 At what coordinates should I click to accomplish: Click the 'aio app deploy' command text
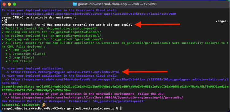click(120, 25)
